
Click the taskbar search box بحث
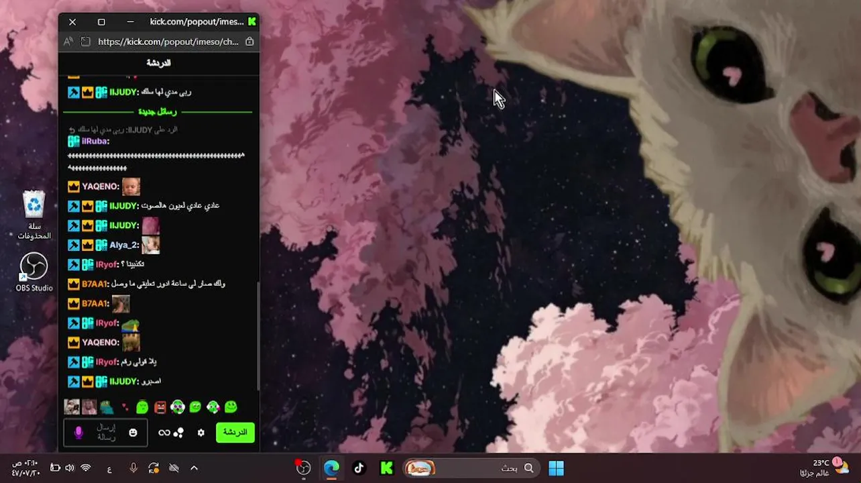[x=470, y=468]
